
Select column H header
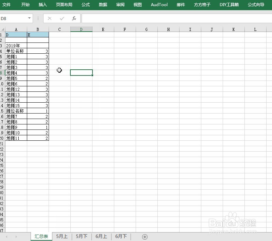point(168,29)
